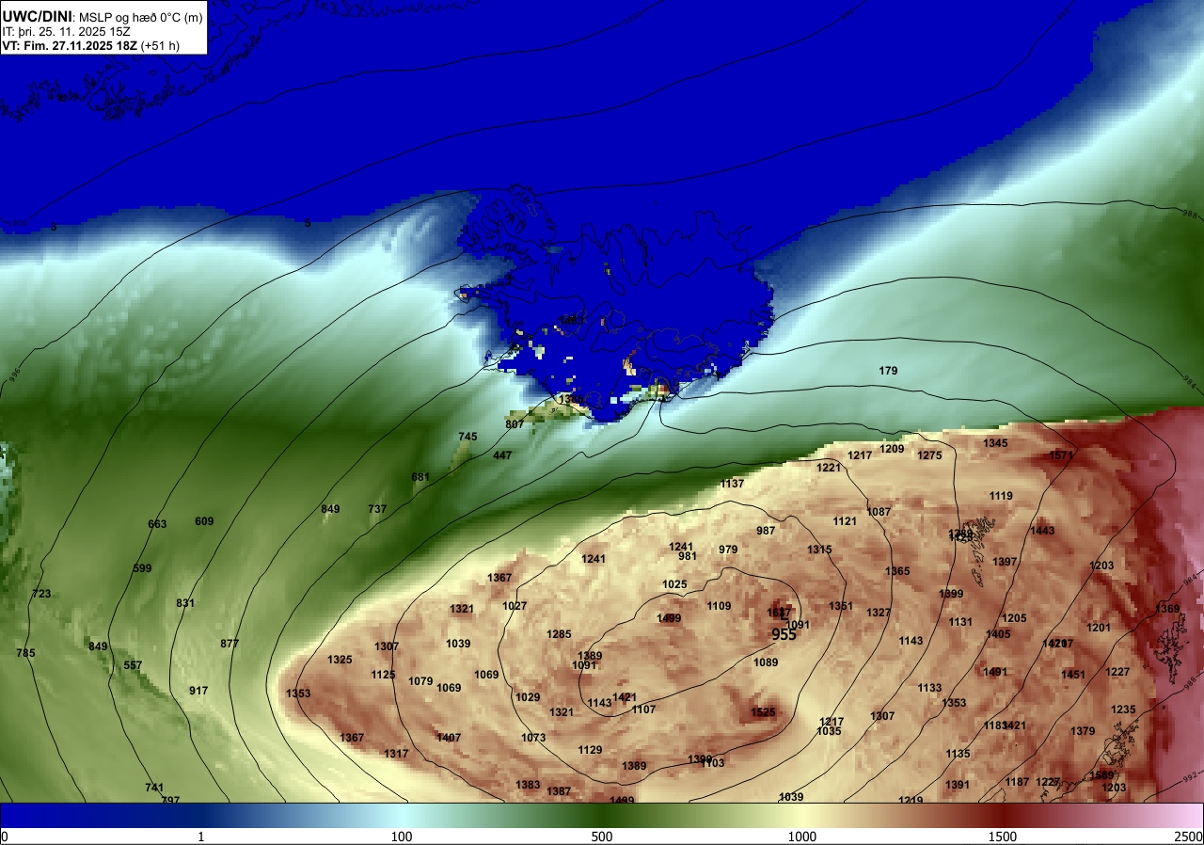Select the 1087 map value
Viewport: 1204px width, 845px height.
[879, 512]
